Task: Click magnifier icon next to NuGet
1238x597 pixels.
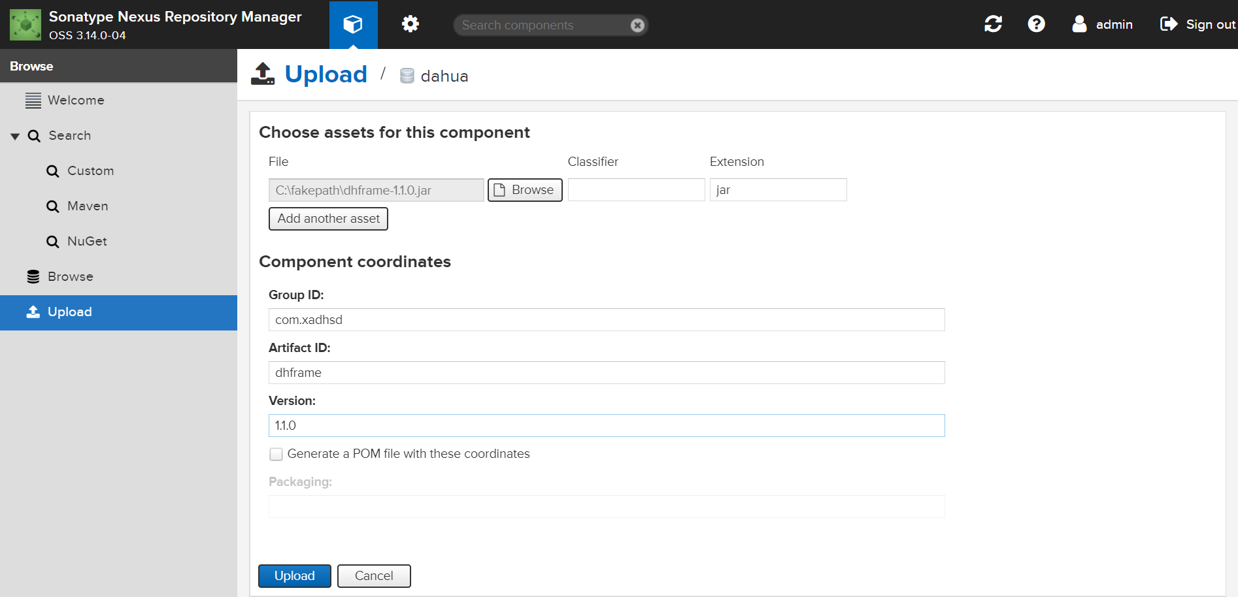Action: click(x=53, y=242)
